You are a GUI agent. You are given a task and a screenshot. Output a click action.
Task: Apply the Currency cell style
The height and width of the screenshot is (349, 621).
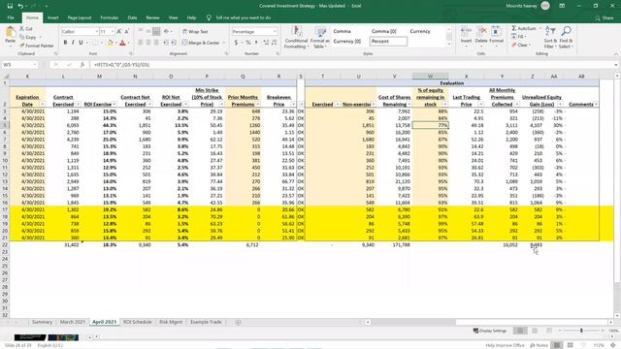tap(420, 31)
